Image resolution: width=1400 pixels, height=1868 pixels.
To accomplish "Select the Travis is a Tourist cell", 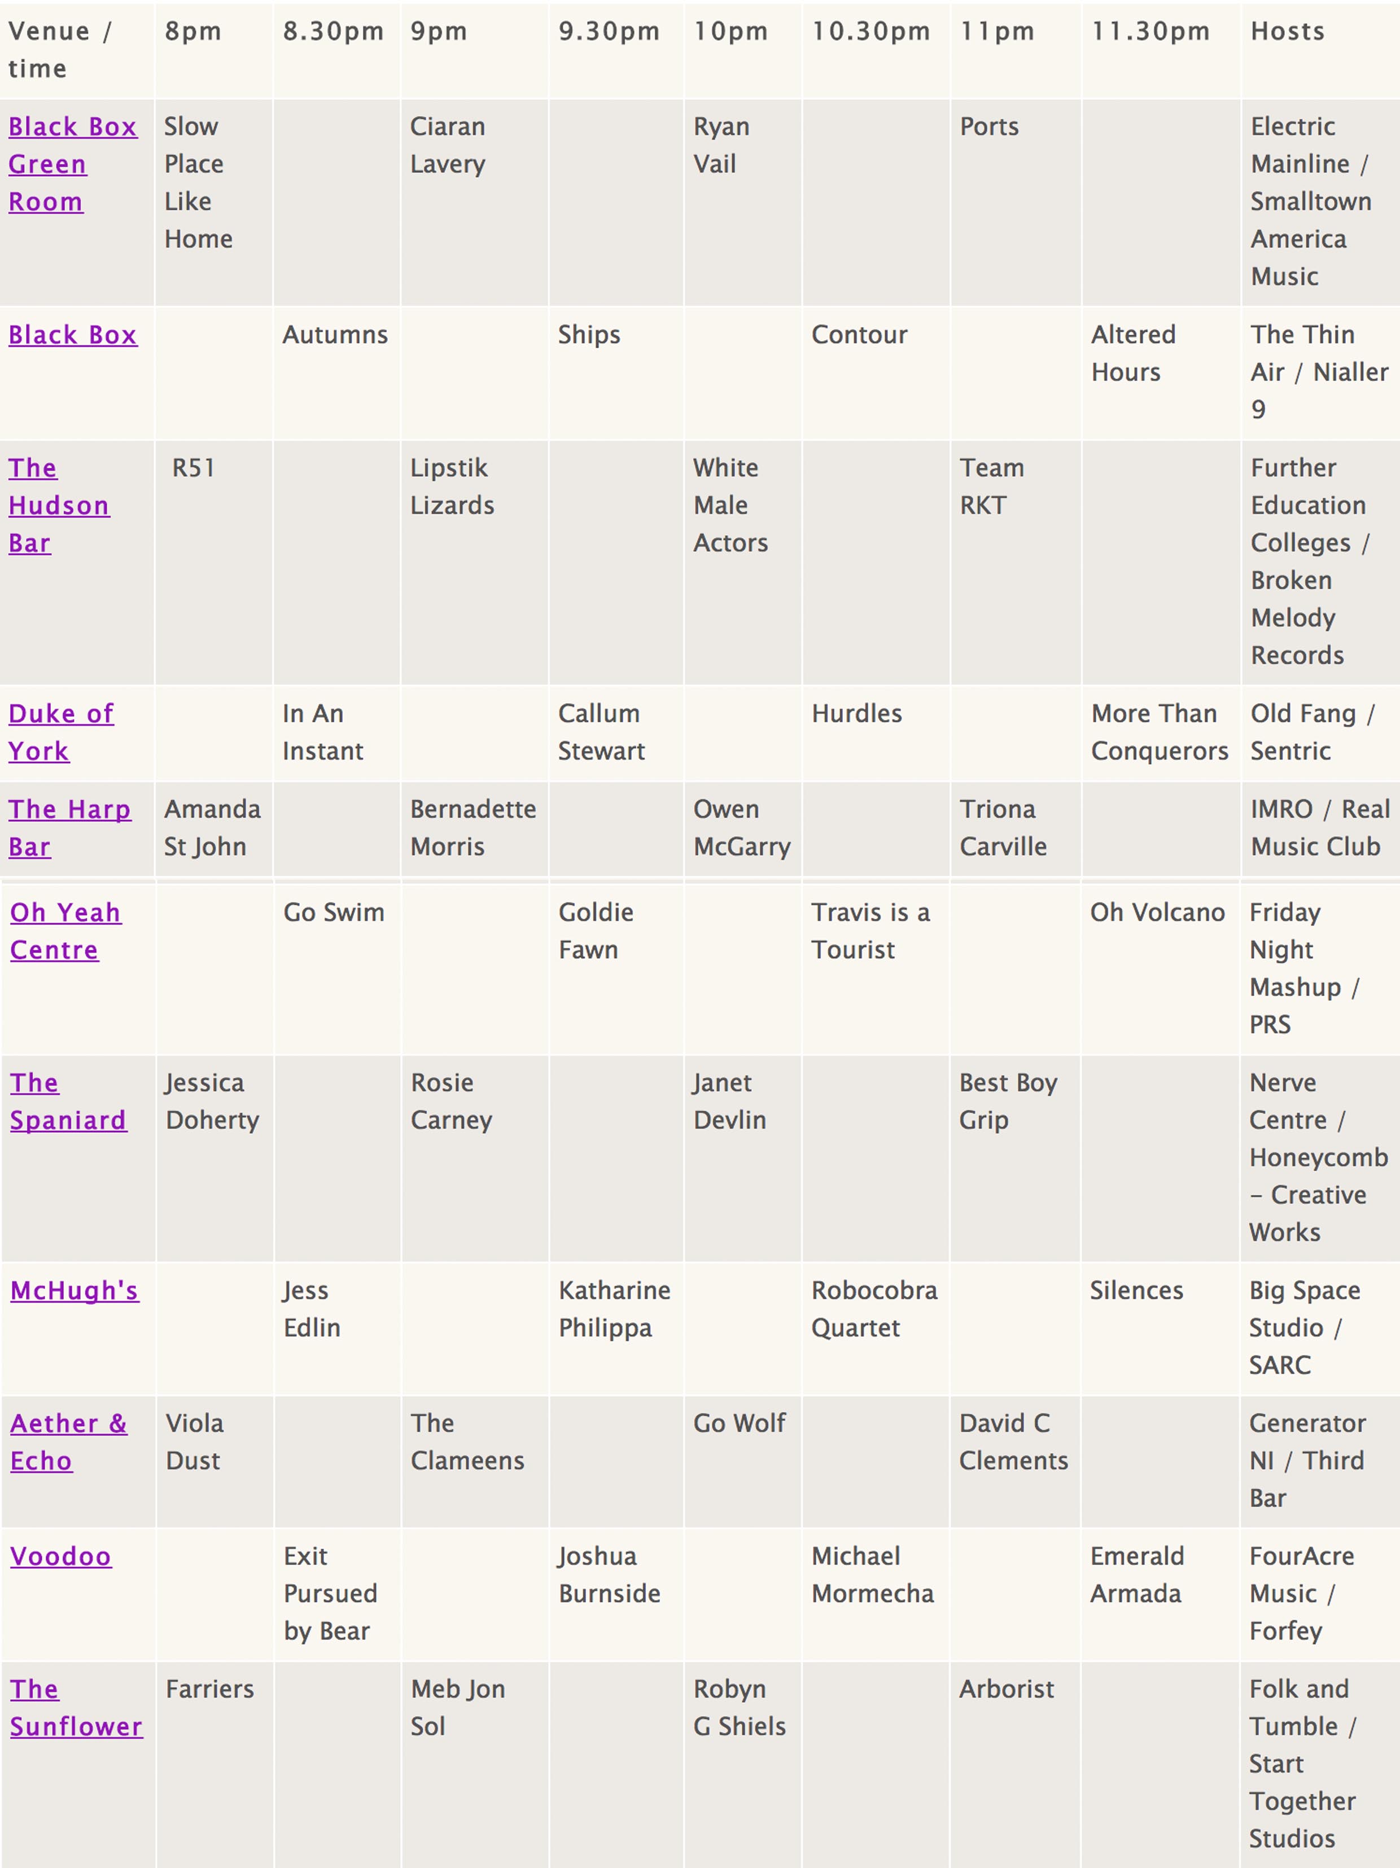I will [870, 931].
